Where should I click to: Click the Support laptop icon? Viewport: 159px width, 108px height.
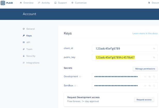55,3
